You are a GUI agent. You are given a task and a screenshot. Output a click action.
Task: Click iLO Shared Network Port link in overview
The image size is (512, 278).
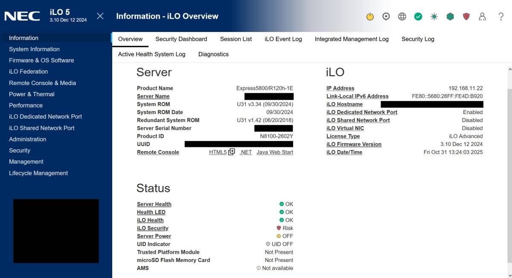358,120
